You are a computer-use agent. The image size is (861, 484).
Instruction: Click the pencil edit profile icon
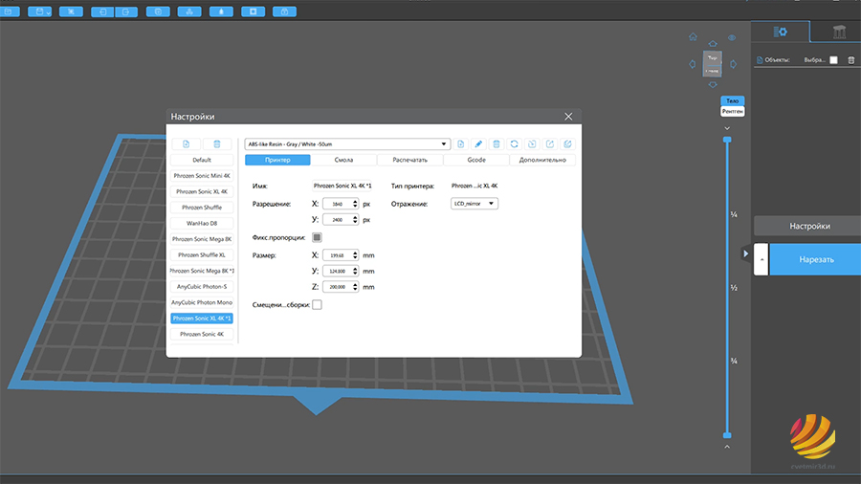[478, 143]
